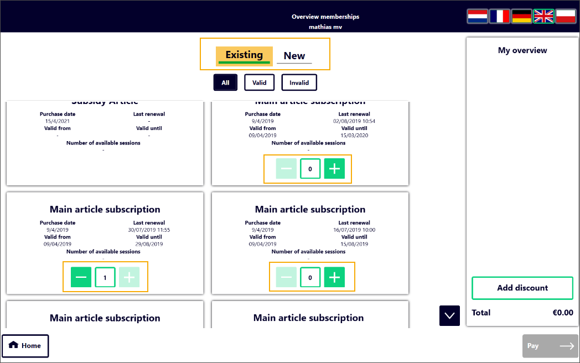Increase quantity on subscription renewed 02/08/2019

tap(334, 169)
